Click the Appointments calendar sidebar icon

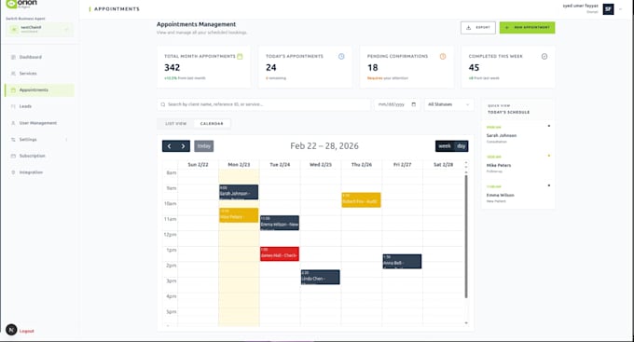coord(13,90)
